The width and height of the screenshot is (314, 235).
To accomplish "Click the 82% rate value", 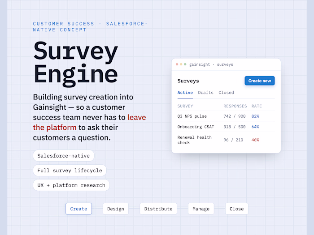I will coord(255,116).
